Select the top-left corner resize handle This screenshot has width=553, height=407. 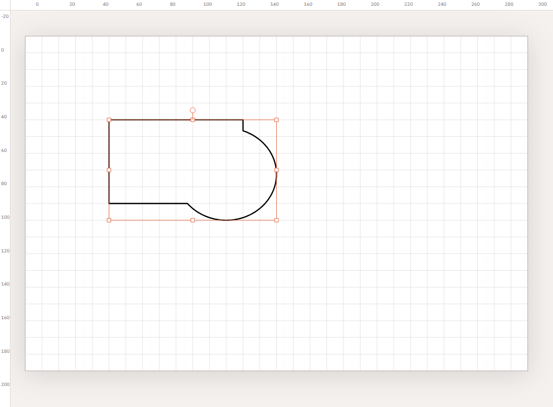point(109,120)
